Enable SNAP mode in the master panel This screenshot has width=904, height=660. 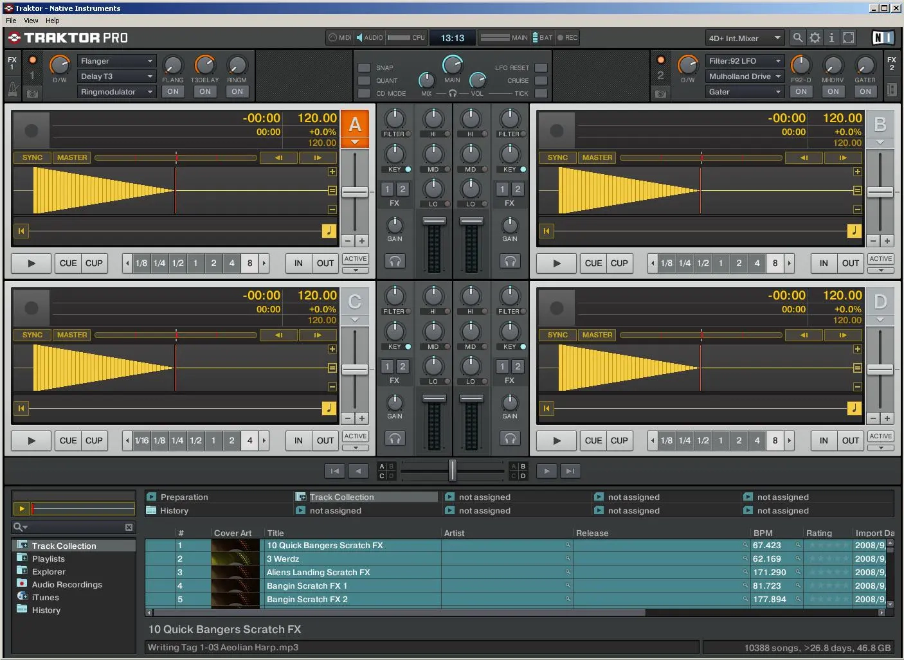pos(363,67)
